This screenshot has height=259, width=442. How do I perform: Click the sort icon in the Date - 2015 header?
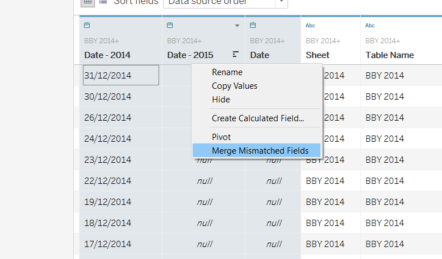pyautogui.click(x=236, y=55)
